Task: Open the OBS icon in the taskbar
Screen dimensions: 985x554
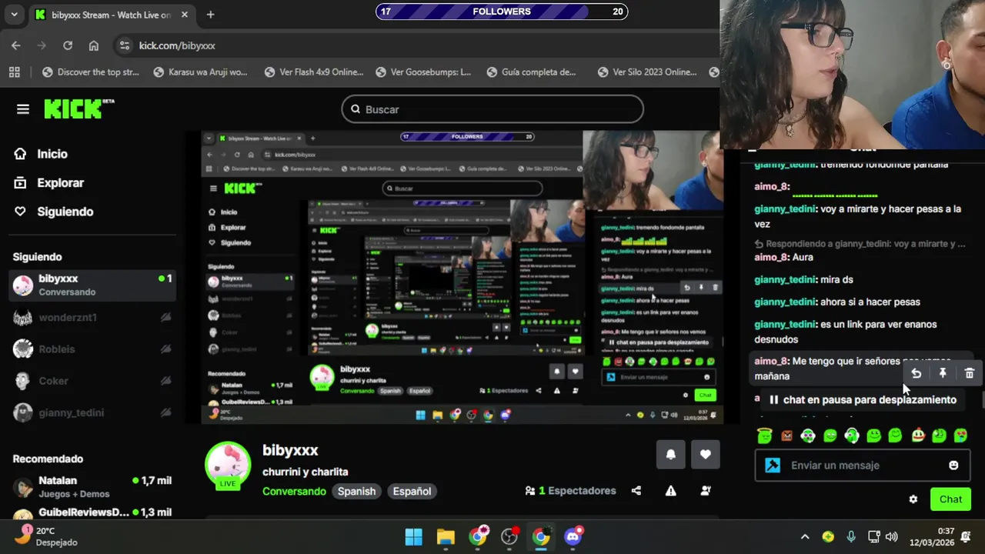Action: (509, 536)
